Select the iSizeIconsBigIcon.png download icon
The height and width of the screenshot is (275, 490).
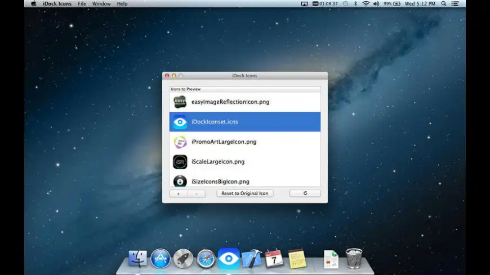(x=180, y=181)
